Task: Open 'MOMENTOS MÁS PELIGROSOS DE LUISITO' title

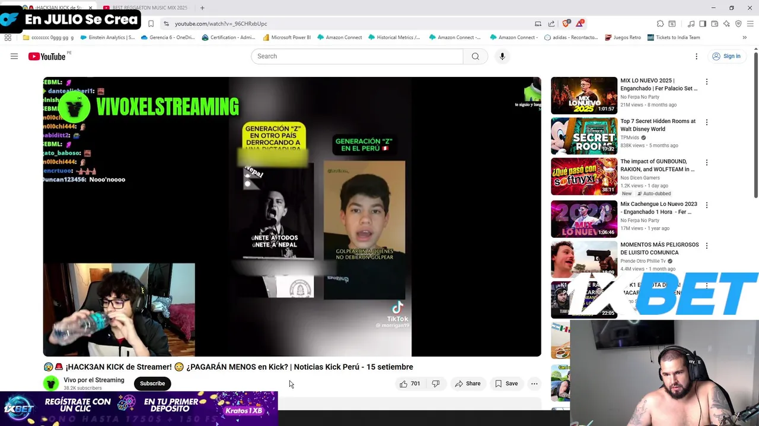Action: click(659, 248)
